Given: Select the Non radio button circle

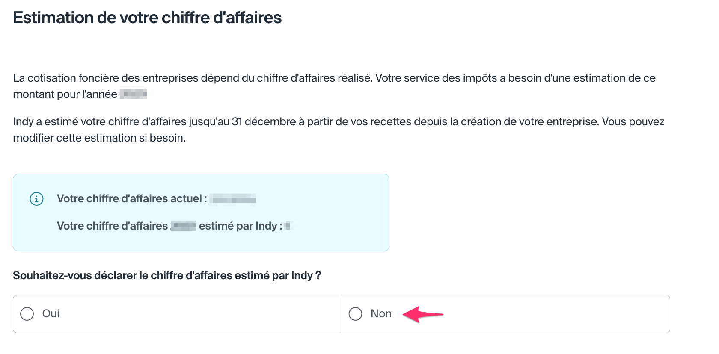Looking at the screenshot, I should 355,314.
